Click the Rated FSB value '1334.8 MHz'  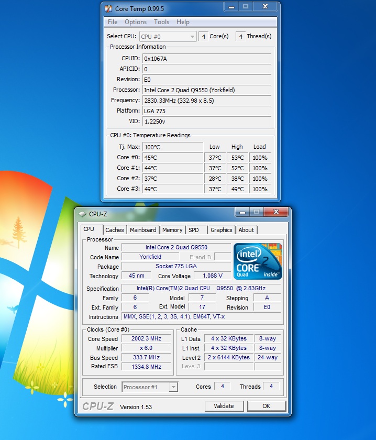pos(146,367)
